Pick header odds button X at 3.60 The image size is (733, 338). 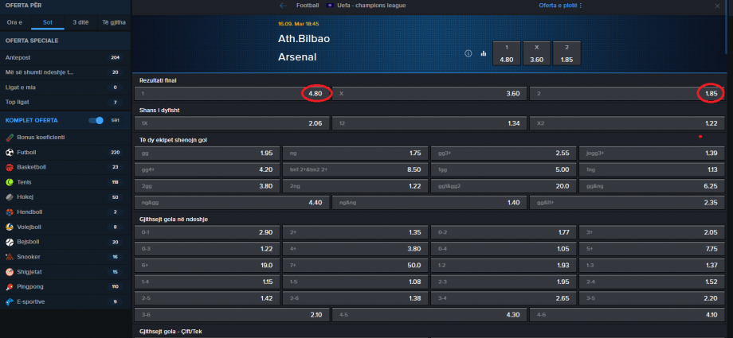[x=537, y=54]
